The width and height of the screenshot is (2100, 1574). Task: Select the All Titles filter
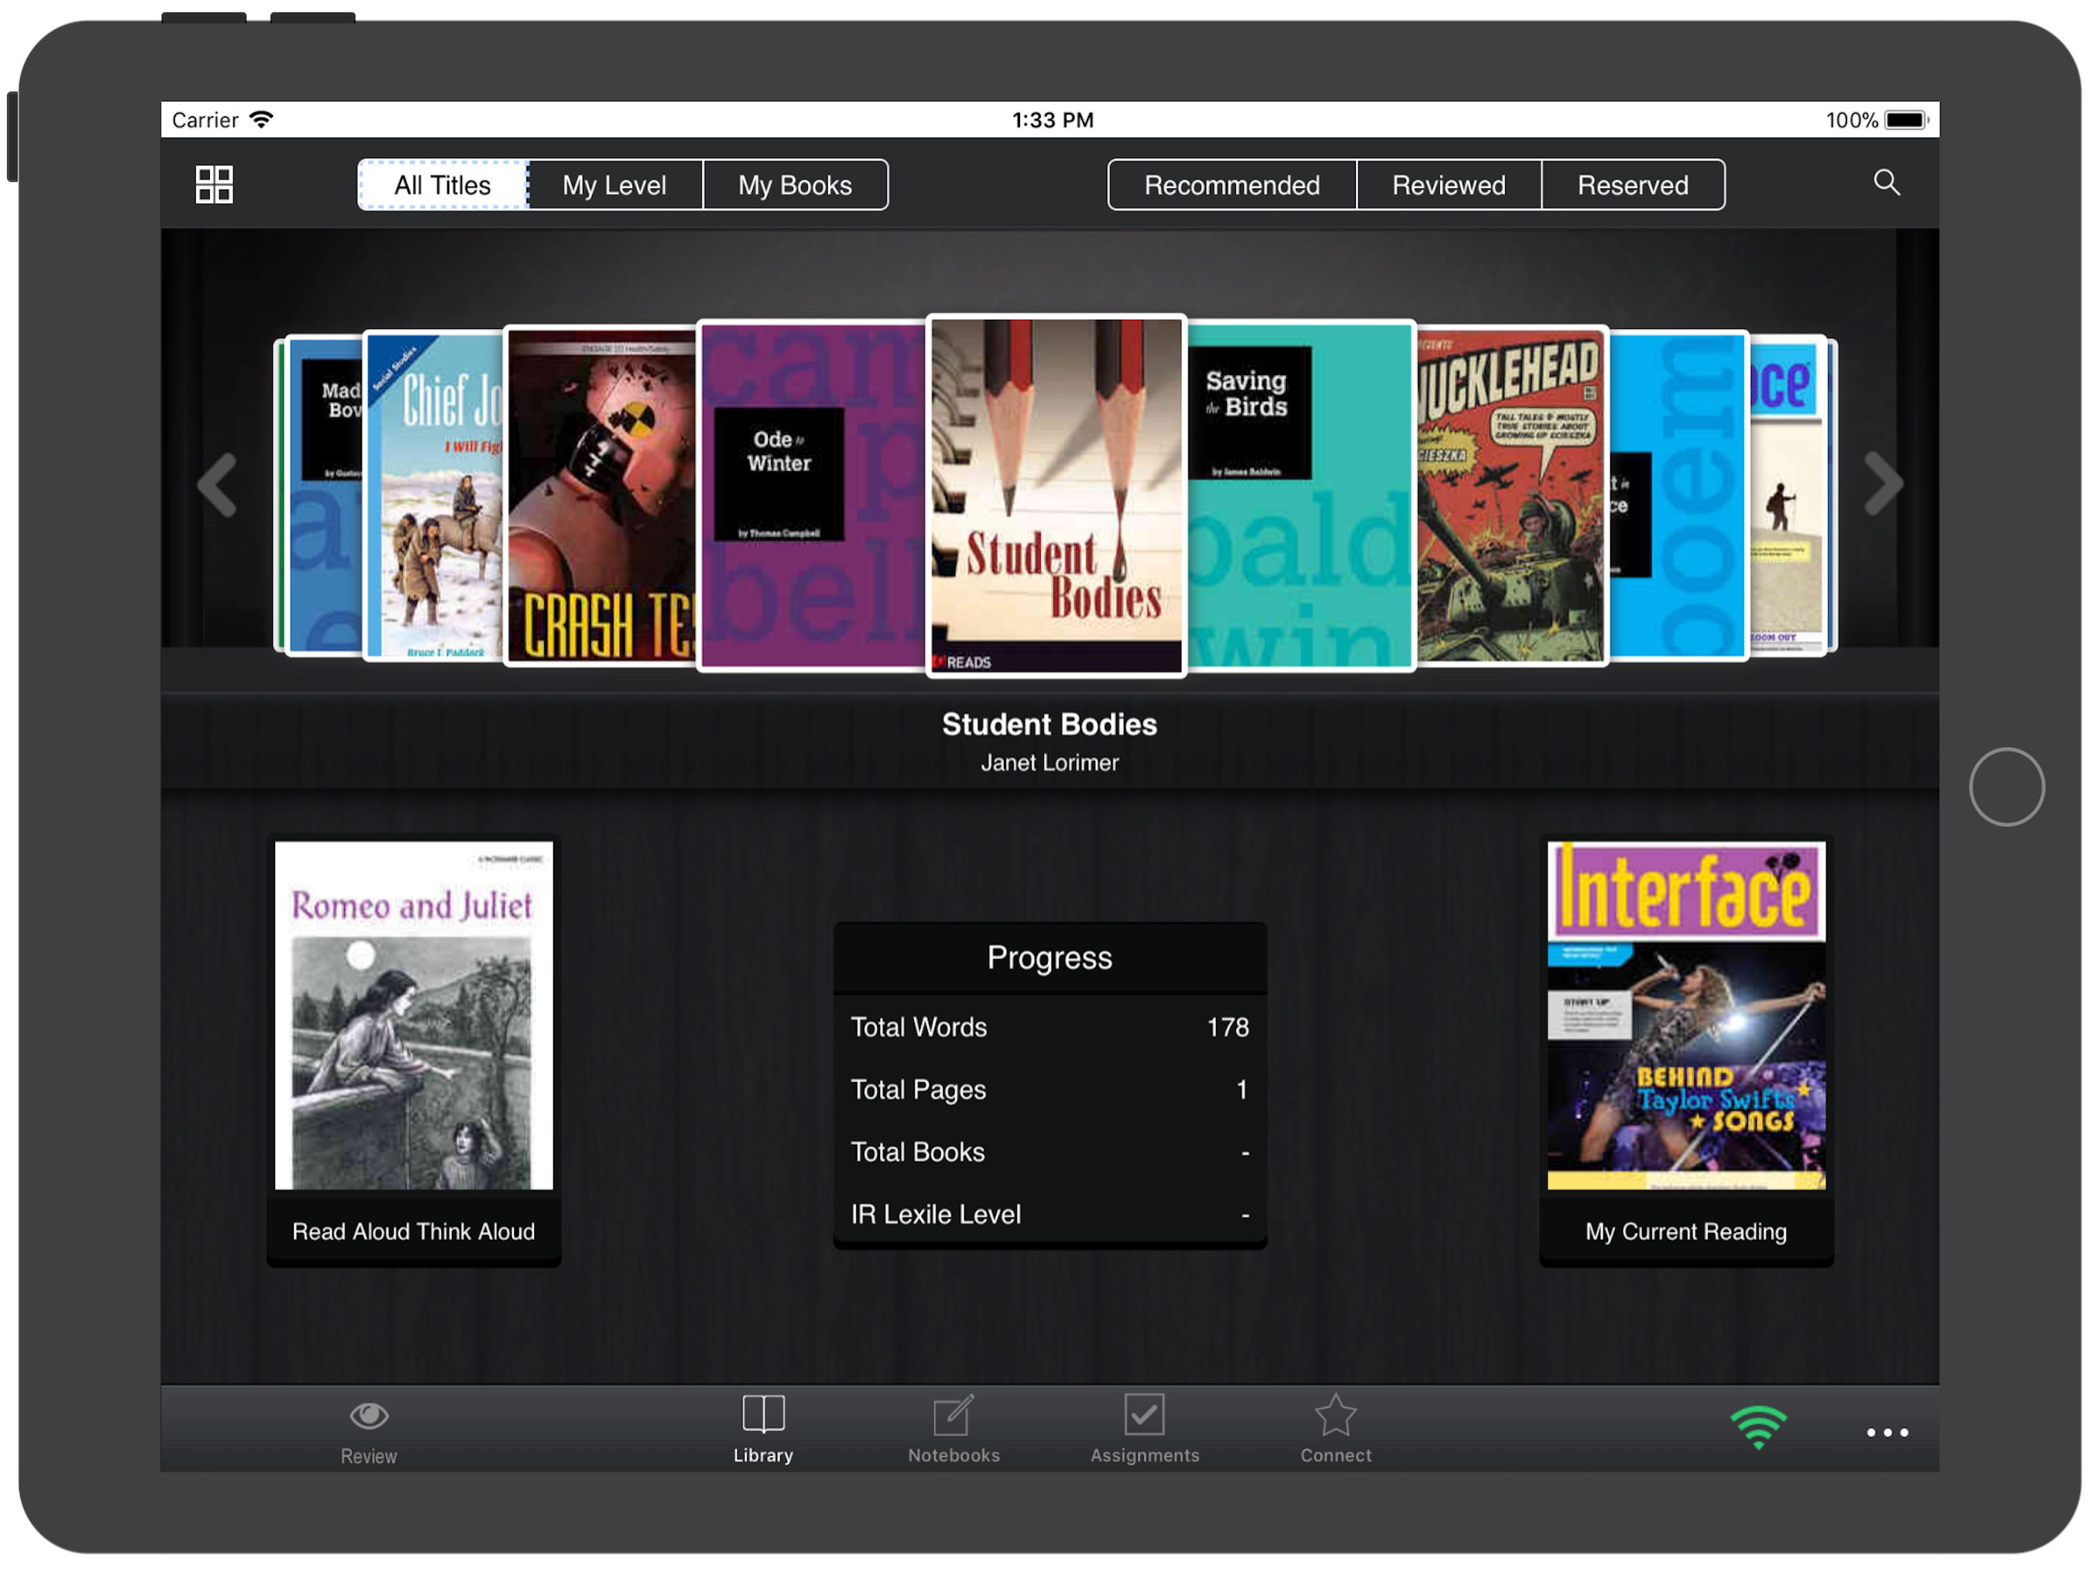(443, 185)
